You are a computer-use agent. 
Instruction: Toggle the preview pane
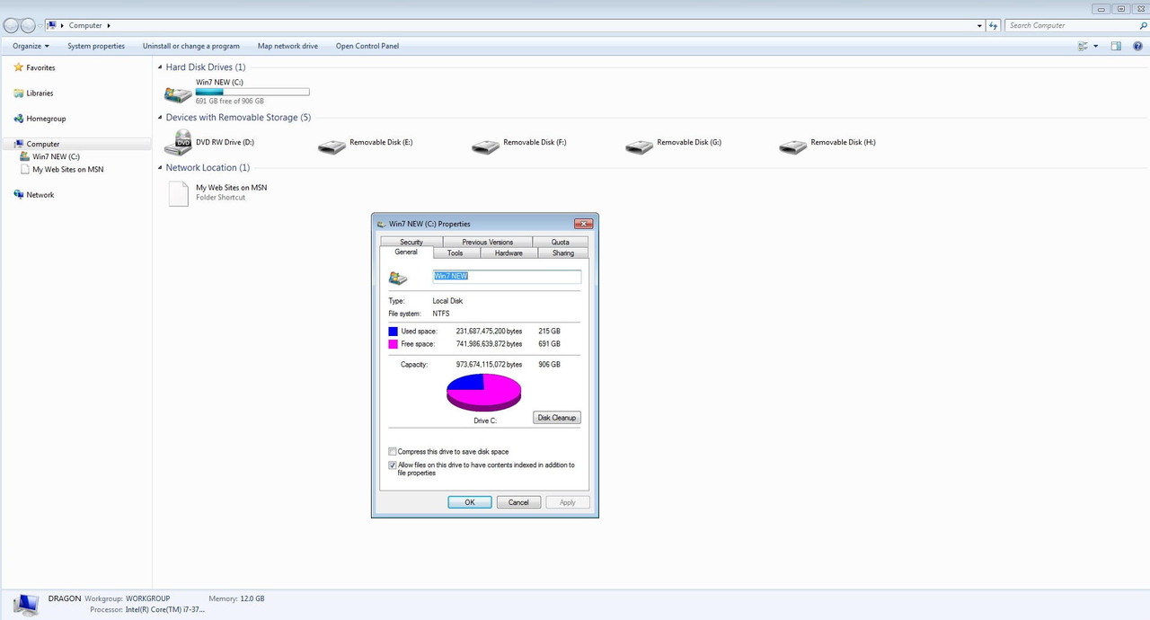pyautogui.click(x=1116, y=46)
